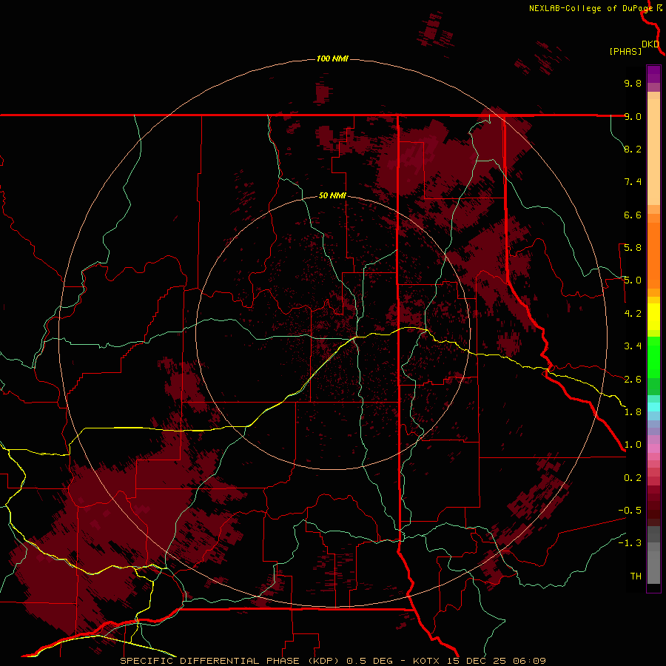Click the 3.4 scale value
The image size is (666, 666).
[x=633, y=346]
